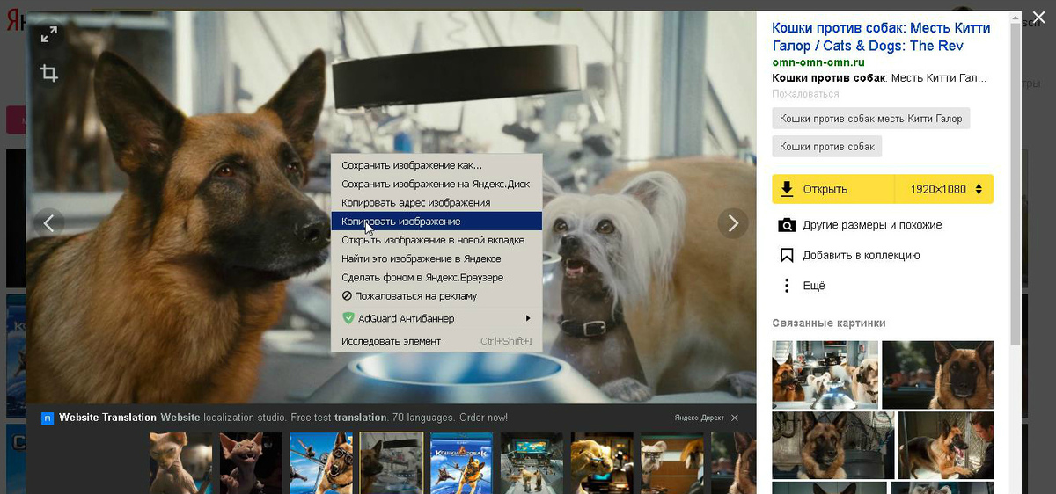Image resolution: width=1056 pixels, height=494 pixels.
Task: Click camera icon for other sizes
Action: [x=787, y=225]
